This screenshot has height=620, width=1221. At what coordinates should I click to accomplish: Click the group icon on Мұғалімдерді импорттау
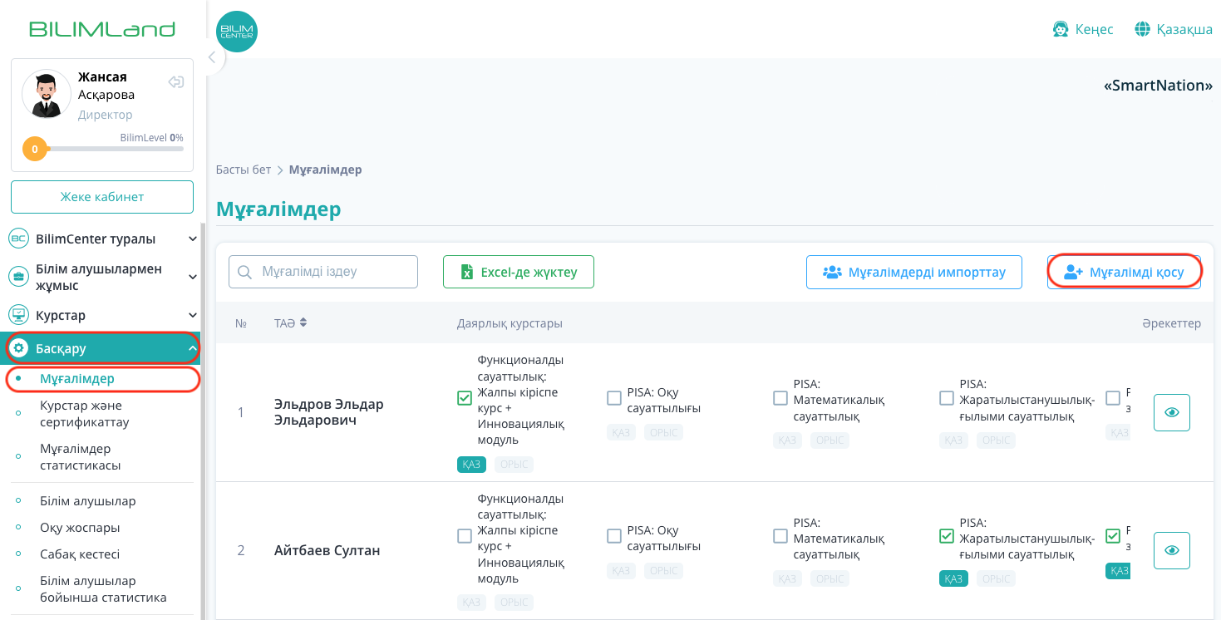[832, 272]
